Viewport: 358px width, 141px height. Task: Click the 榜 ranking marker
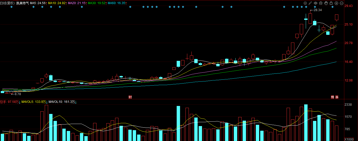pyautogui.click(x=333, y=97)
